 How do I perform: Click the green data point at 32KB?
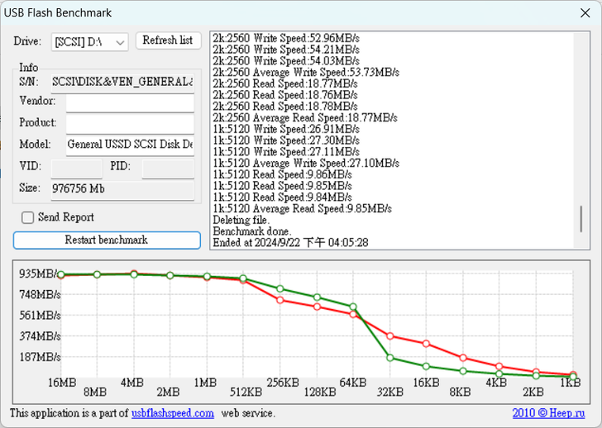pyautogui.click(x=389, y=358)
